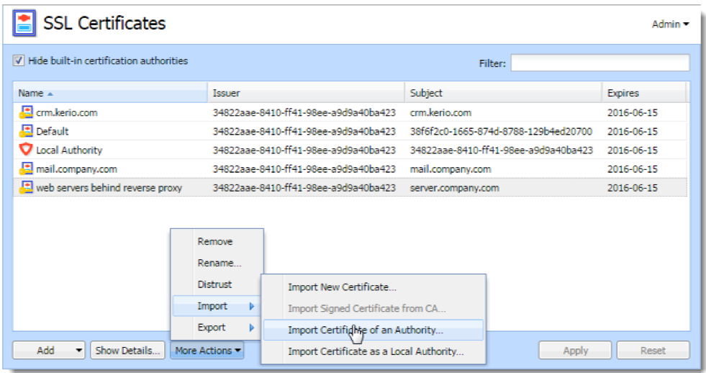Select the crm.kerio.com name cell
Image resolution: width=706 pixels, height=373 pixels.
point(67,112)
